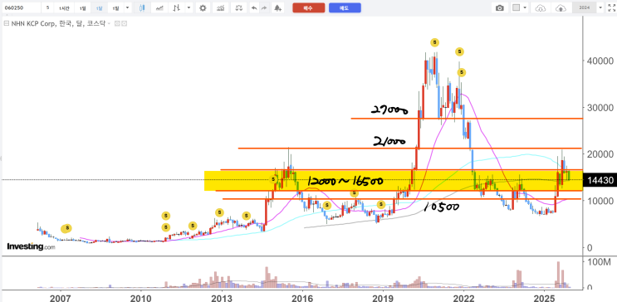Click the S event marker inside yellow band
This screenshot has width=617, height=302.
tap(273, 179)
